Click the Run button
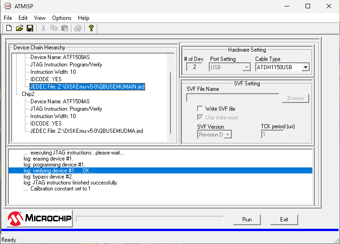Viewport: 340px width, 244px height. [x=247, y=220]
